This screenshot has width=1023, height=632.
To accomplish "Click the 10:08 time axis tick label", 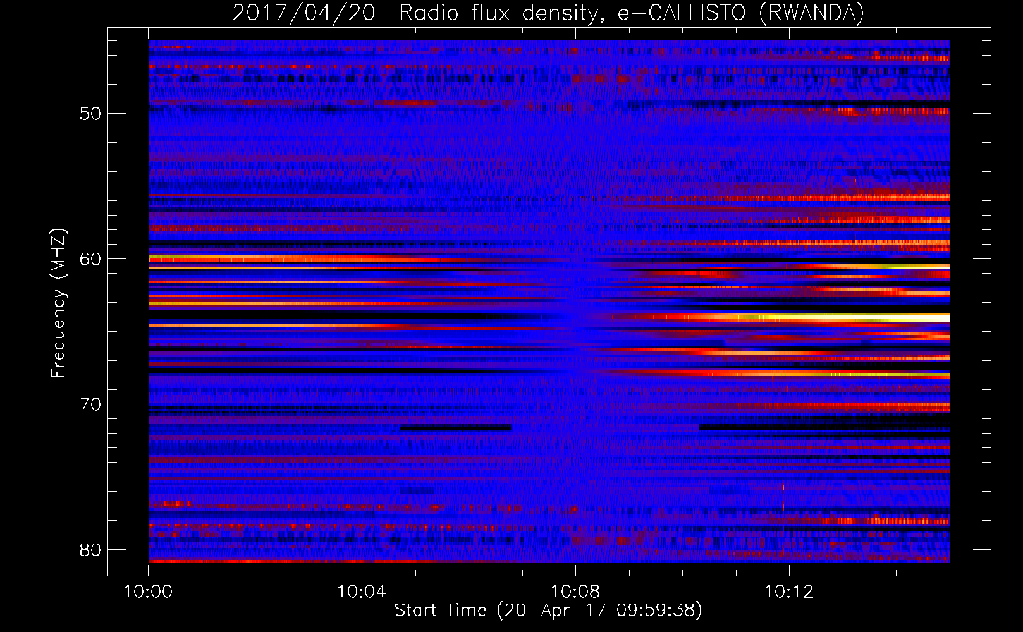I will point(575,592).
